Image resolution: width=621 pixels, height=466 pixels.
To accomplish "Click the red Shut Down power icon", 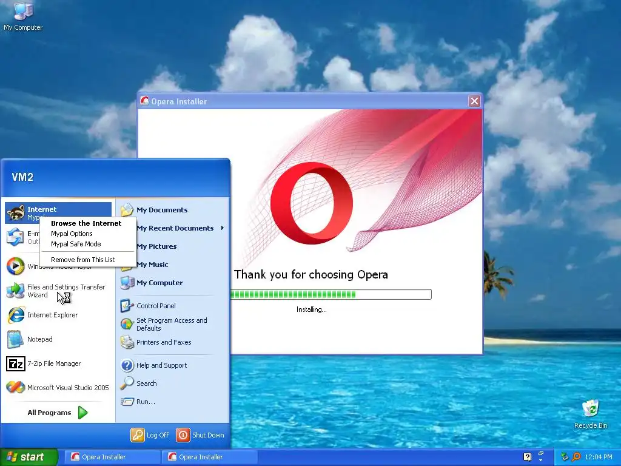I will coord(183,434).
